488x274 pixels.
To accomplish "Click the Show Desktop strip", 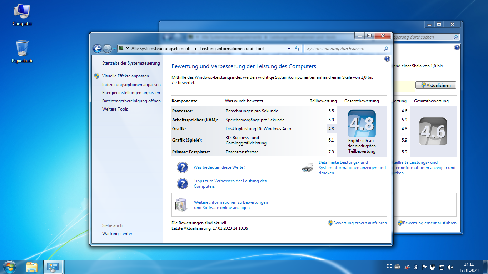I will pyautogui.click(x=485, y=267).
